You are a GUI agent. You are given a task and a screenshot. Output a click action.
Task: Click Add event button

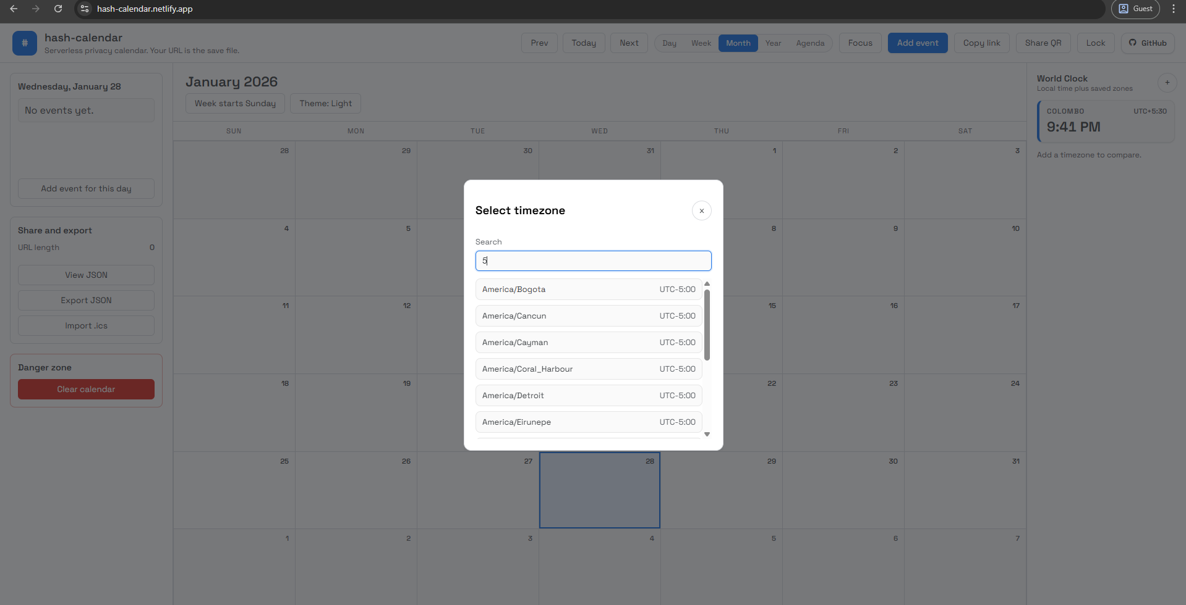point(918,43)
